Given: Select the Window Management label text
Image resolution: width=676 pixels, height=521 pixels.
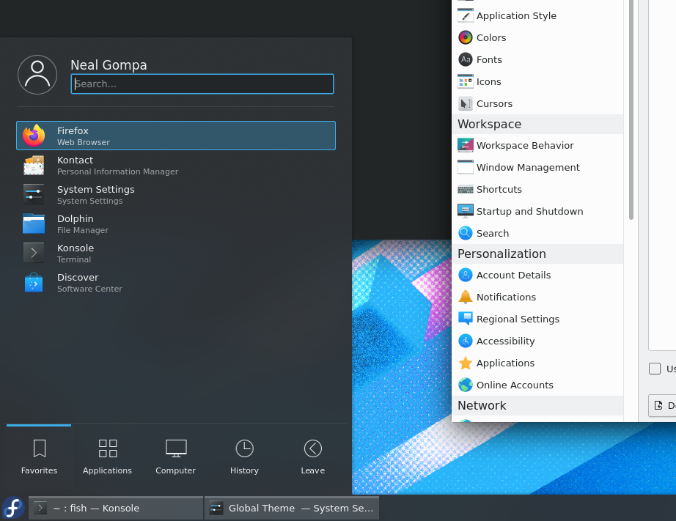Looking at the screenshot, I should pos(528,167).
